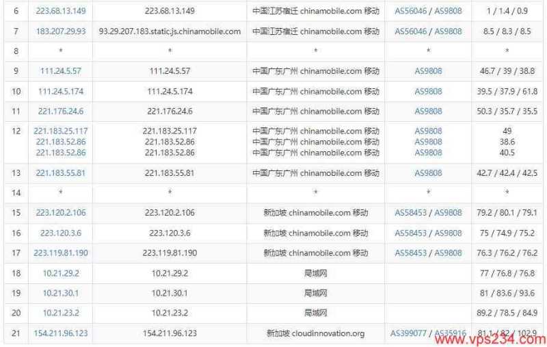Click hop number 8 in the first column
The height and width of the screenshot is (347, 547).
point(16,51)
